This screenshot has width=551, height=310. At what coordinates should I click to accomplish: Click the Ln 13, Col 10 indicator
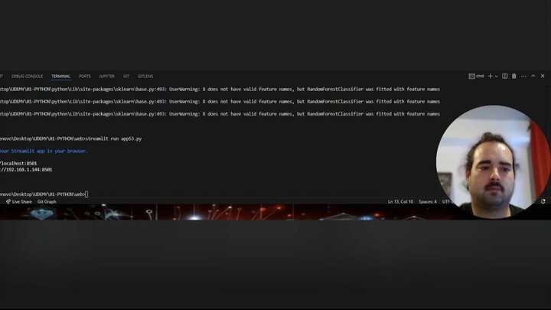tap(400, 201)
